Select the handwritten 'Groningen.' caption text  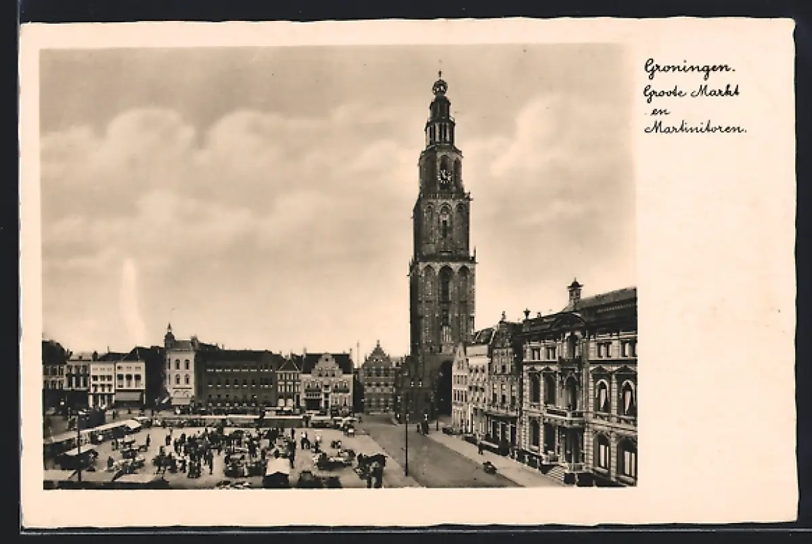point(687,67)
